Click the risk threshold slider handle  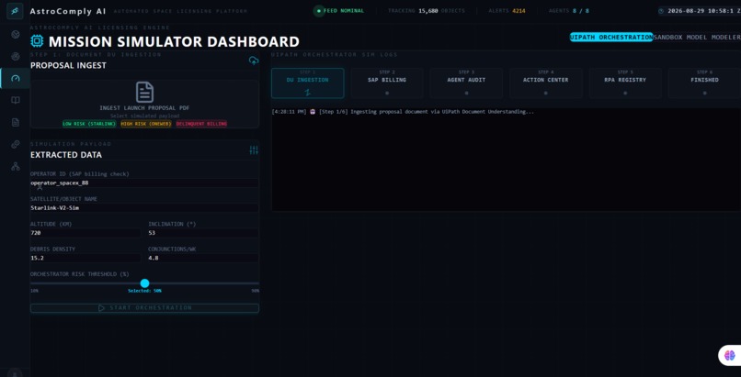(x=145, y=283)
